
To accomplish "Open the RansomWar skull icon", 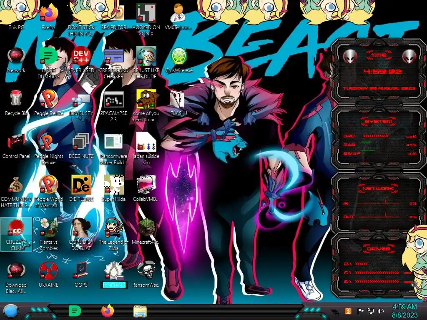I will [x=146, y=275].
